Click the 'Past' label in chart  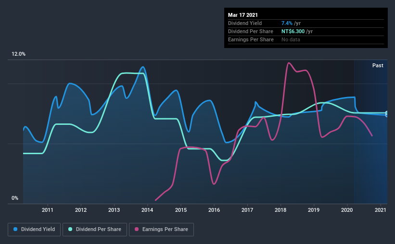378,65
